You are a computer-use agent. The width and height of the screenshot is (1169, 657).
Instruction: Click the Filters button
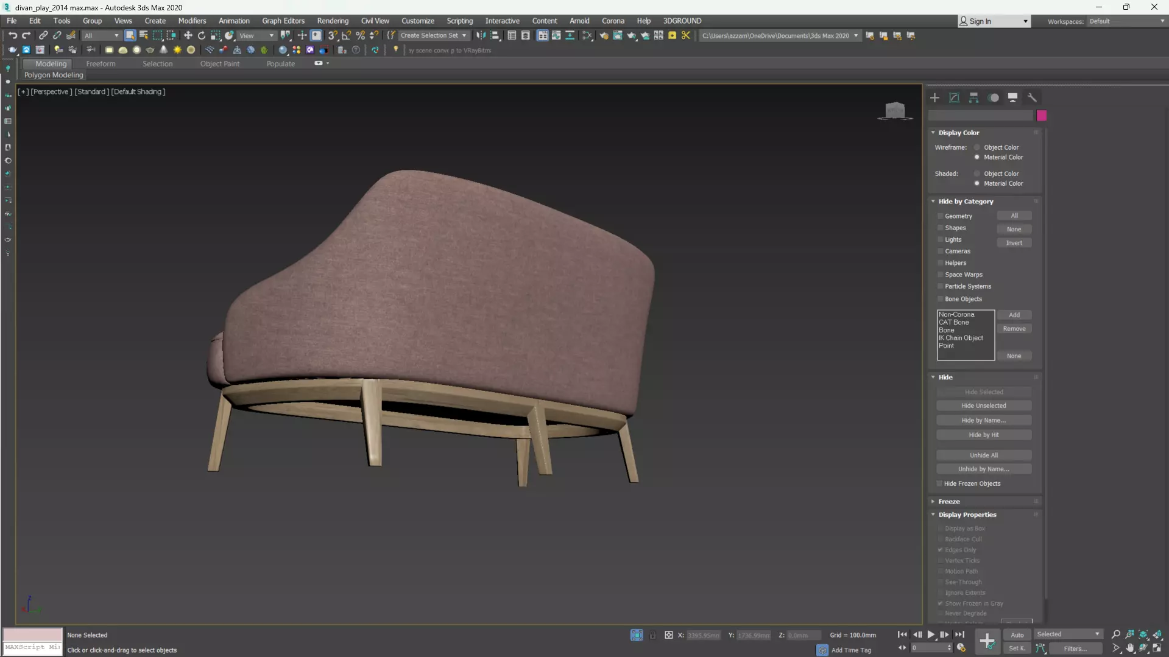(1075, 648)
